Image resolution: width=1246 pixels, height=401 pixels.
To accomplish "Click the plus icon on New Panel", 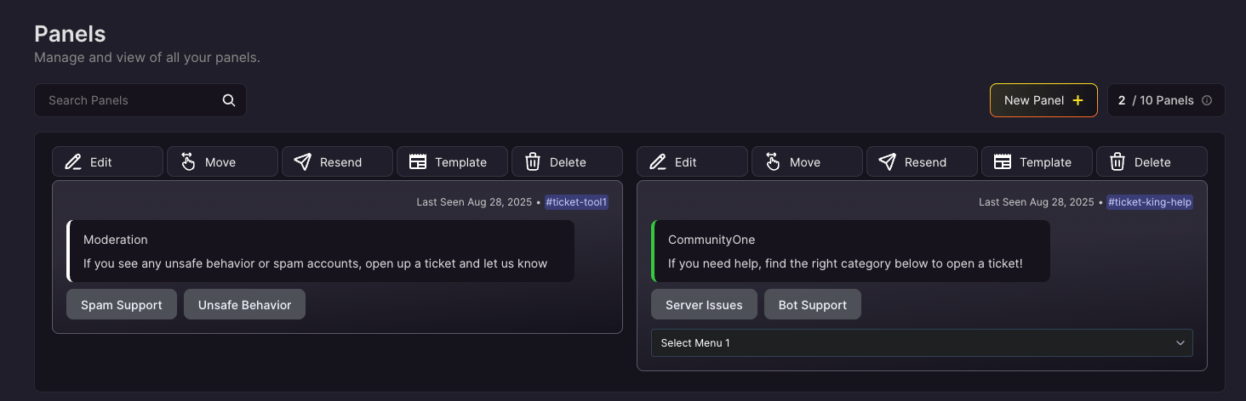I will pyautogui.click(x=1077, y=100).
